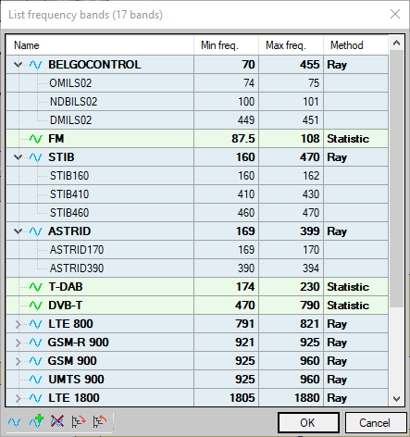This screenshot has height=437, width=410.
Task: Click the 921 min frequency of GSM-R 900
Action: [245, 343]
